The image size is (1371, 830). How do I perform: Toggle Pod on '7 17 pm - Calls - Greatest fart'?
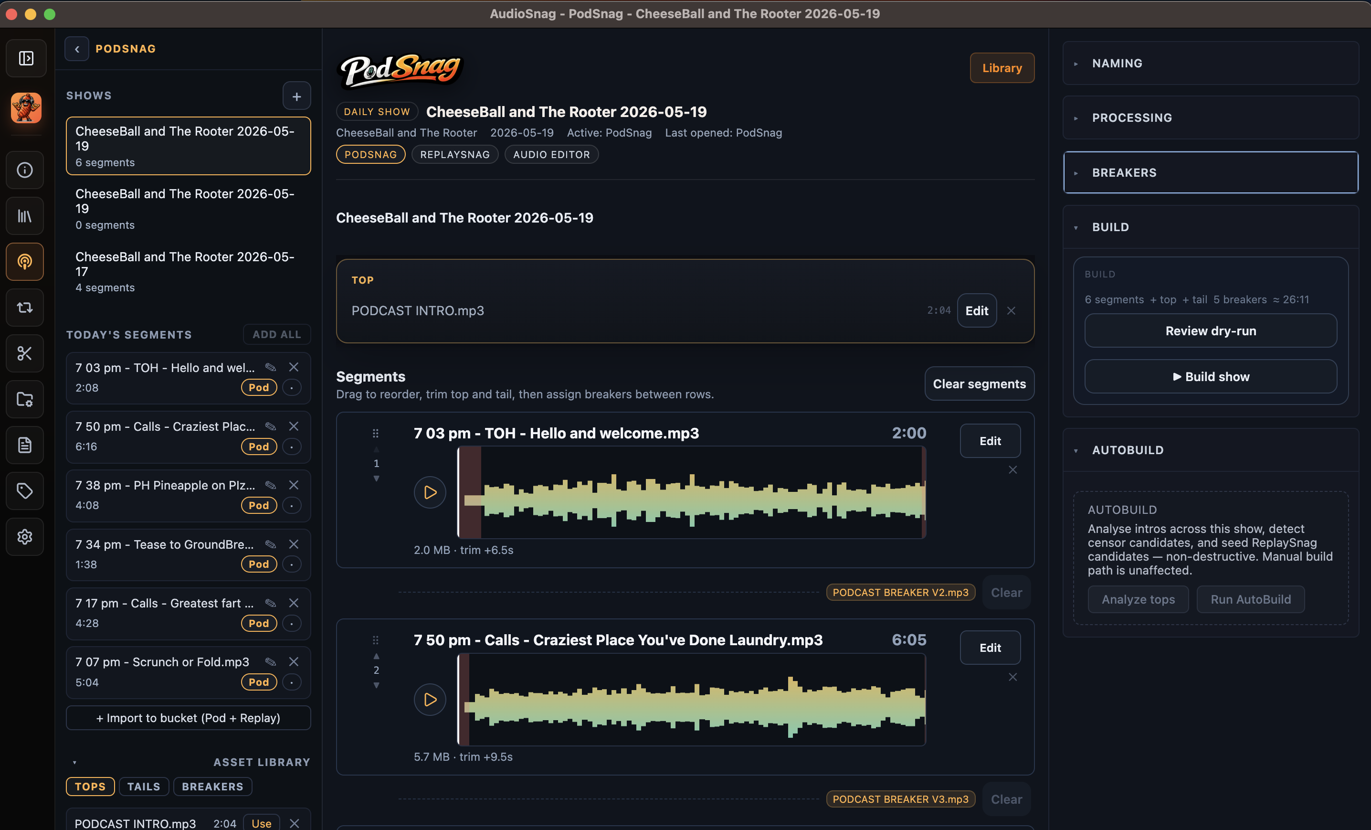[x=259, y=623]
